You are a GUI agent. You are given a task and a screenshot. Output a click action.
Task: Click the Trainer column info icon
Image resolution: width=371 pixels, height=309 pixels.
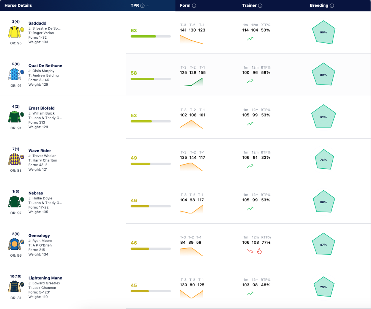[260, 6]
